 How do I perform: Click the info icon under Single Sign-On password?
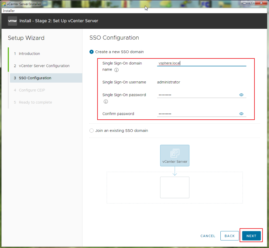point(106,102)
